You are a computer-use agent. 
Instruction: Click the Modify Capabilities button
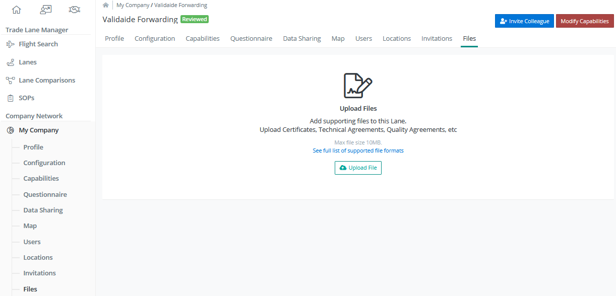[585, 21]
